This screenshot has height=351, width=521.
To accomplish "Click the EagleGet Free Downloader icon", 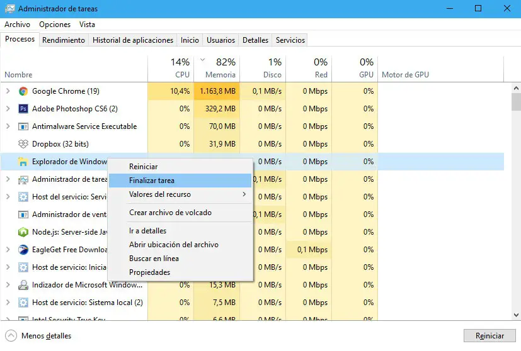I will coord(23,250).
